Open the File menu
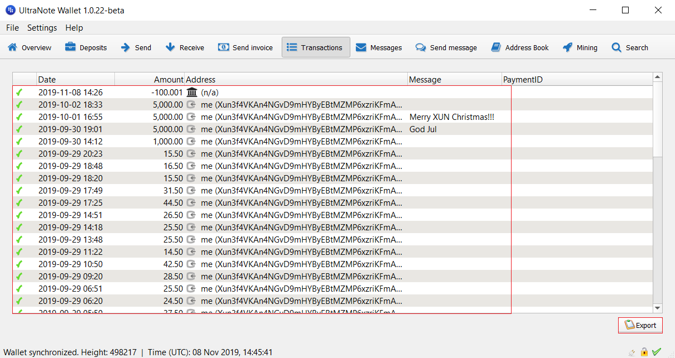Screen dimensions: 675x358 (12, 28)
